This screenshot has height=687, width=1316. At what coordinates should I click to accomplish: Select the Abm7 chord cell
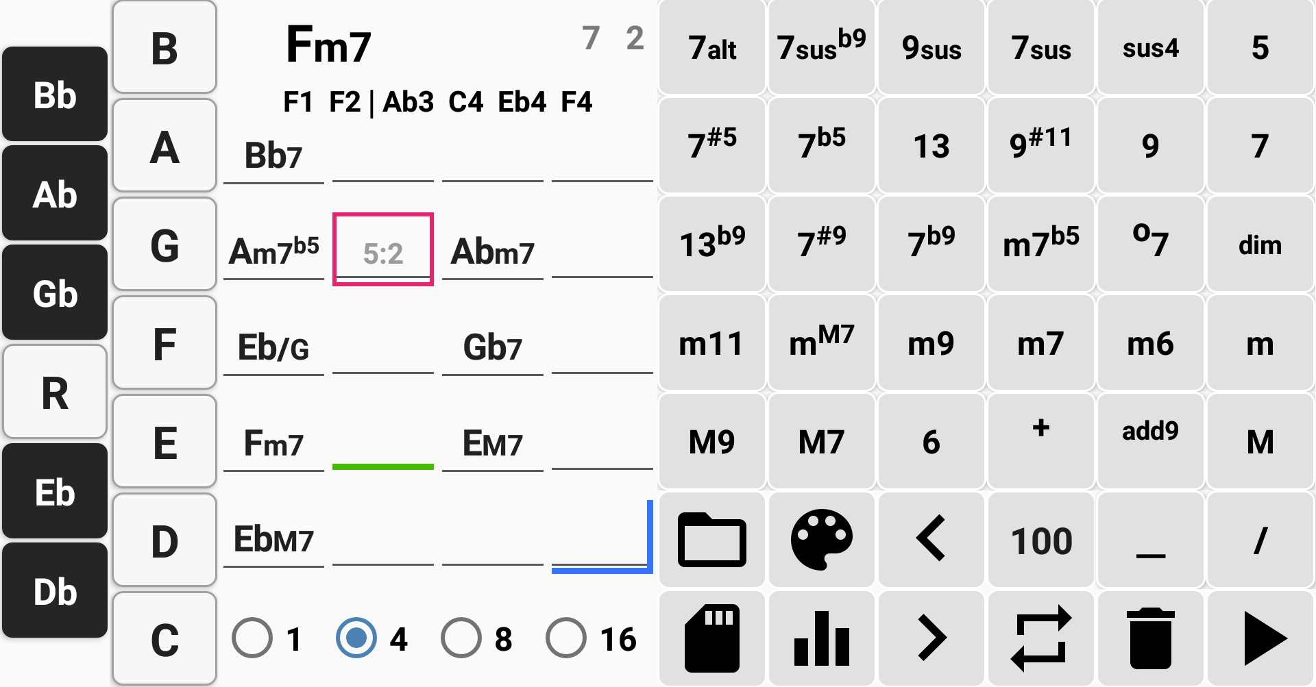(492, 252)
